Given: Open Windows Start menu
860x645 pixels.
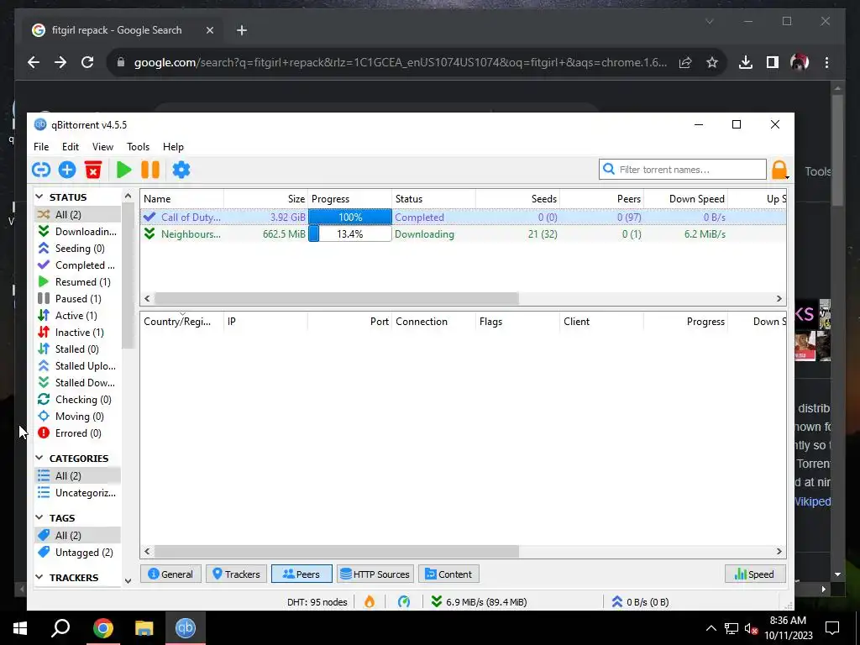Looking at the screenshot, I should pos(20,628).
